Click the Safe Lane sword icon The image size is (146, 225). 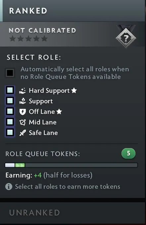click(x=23, y=133)
